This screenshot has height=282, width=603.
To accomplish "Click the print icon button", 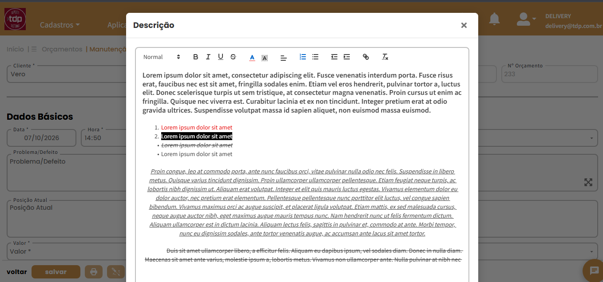I will pos(94,272).
